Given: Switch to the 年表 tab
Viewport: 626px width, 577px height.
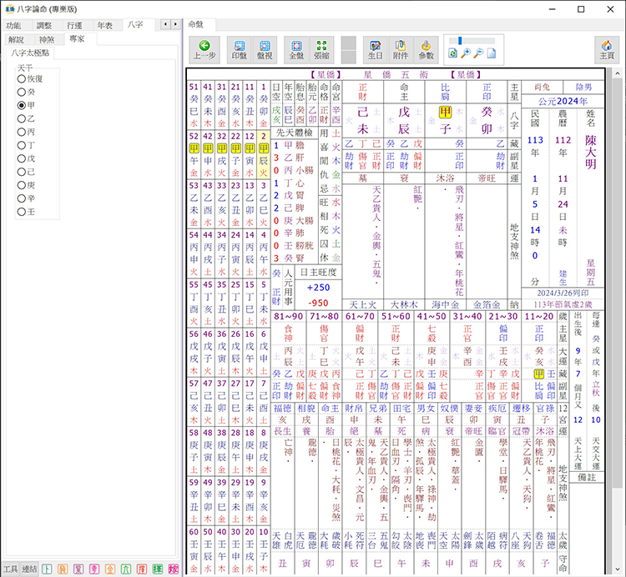Looking at the screenshot, I should click(x=104, y=26).
